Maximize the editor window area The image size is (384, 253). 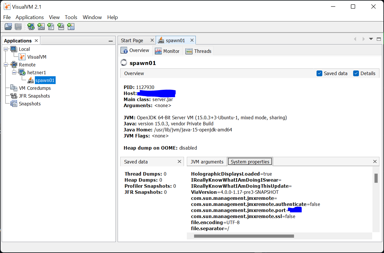click(379, 39)
